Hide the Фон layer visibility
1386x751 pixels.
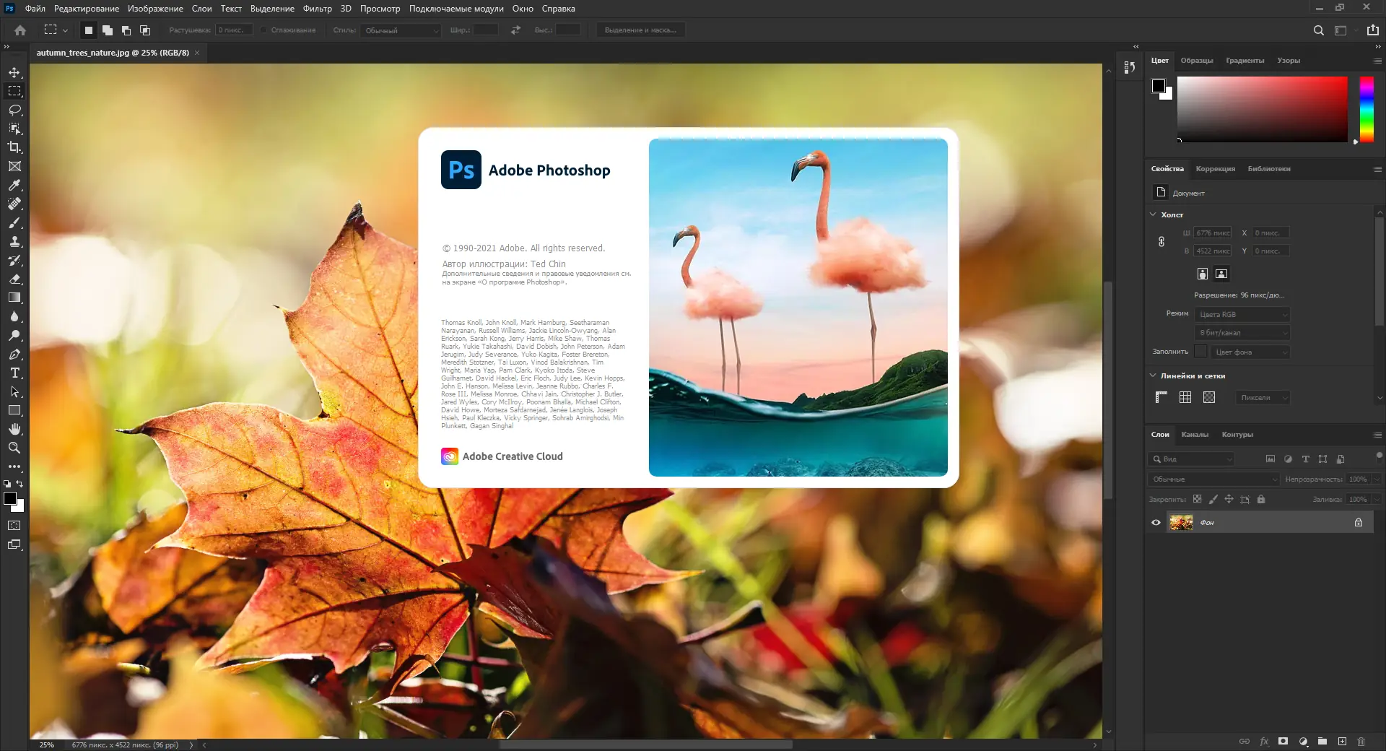tap(1156, 522)
